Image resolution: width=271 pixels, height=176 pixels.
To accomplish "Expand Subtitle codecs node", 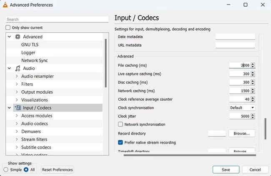I will (17, 147).
